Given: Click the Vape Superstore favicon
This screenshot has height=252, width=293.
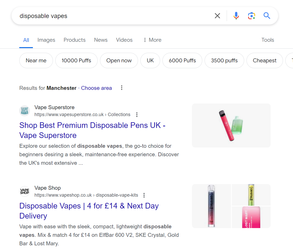Looking at the screenshot, I should 25,111.
